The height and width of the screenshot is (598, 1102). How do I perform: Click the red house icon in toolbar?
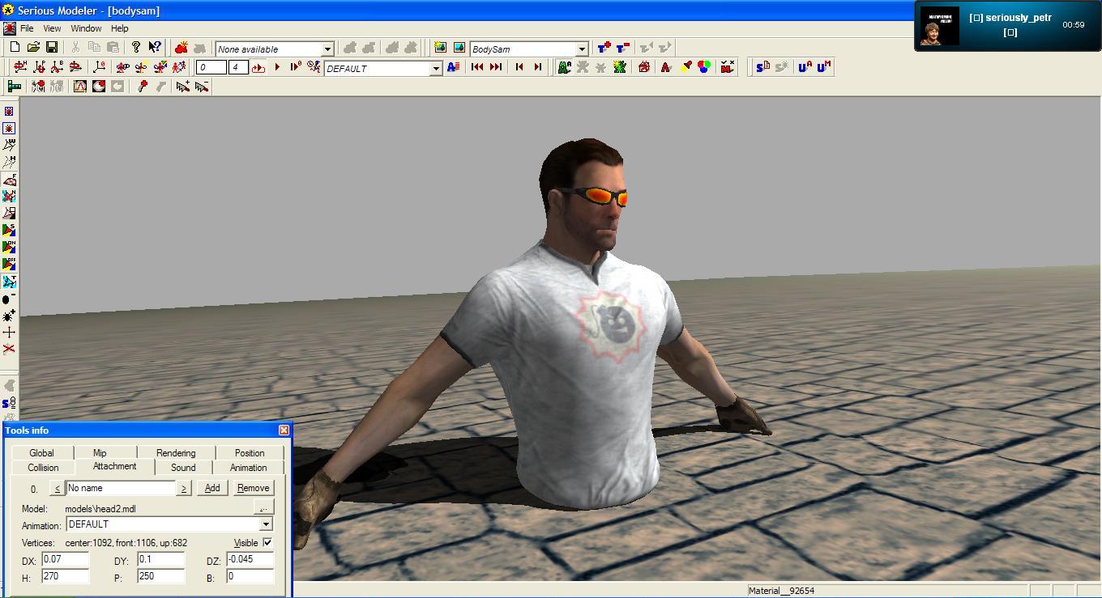[x=644, y=67]
